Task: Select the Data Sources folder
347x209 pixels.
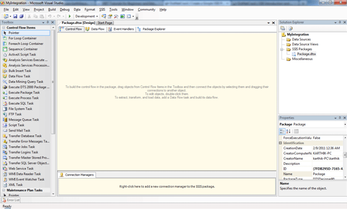Action: pyautogui.click(x=301, y=40)
